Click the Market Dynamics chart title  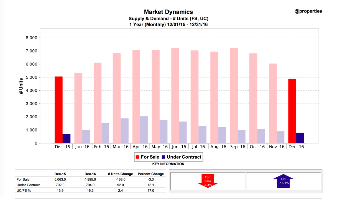coord(168,12)
